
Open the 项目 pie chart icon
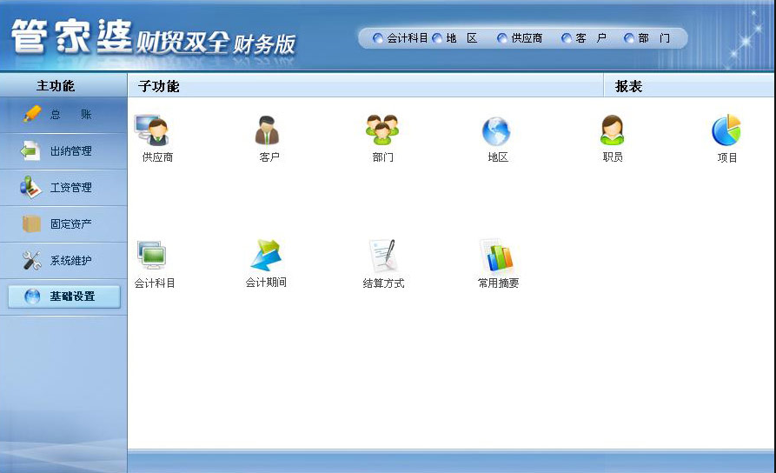pos(726,130)
